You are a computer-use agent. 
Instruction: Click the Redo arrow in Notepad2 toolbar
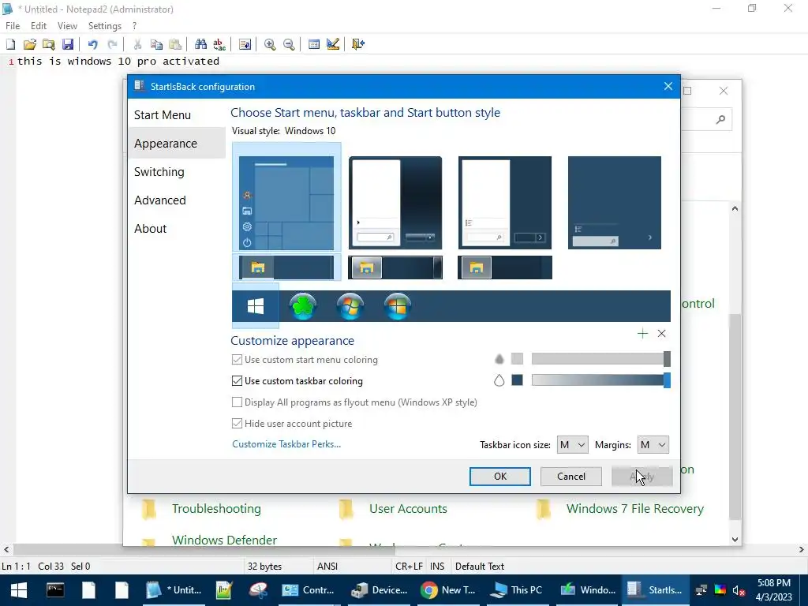112,44
